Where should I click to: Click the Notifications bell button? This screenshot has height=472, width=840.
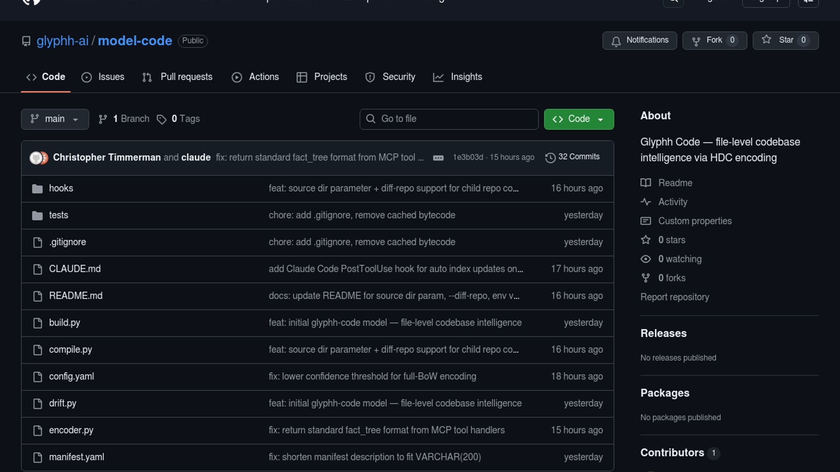pos(639,40)
